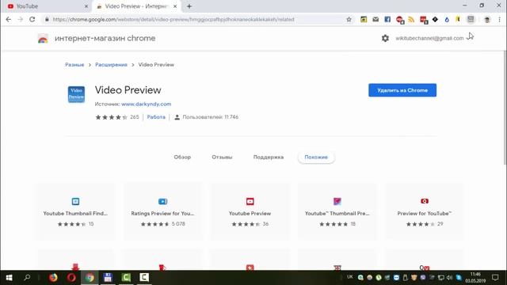507x285 pixels.
Task: Click the Video Preview extension logo
Action: click(76, 94)
